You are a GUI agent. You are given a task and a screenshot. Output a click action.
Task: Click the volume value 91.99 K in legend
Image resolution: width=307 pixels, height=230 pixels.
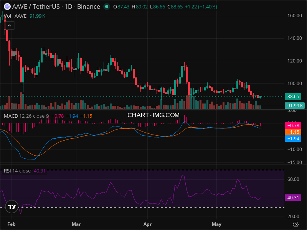coord(37,16)
